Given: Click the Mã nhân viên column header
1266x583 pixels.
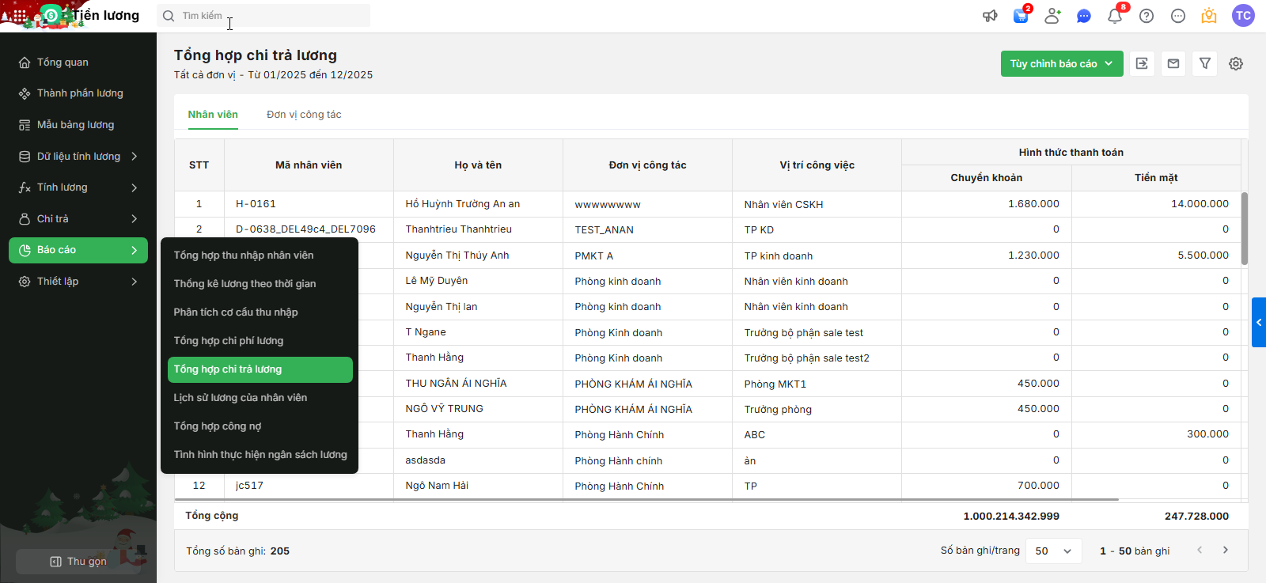Looking at the screenshot, I should tap(309, 165).
